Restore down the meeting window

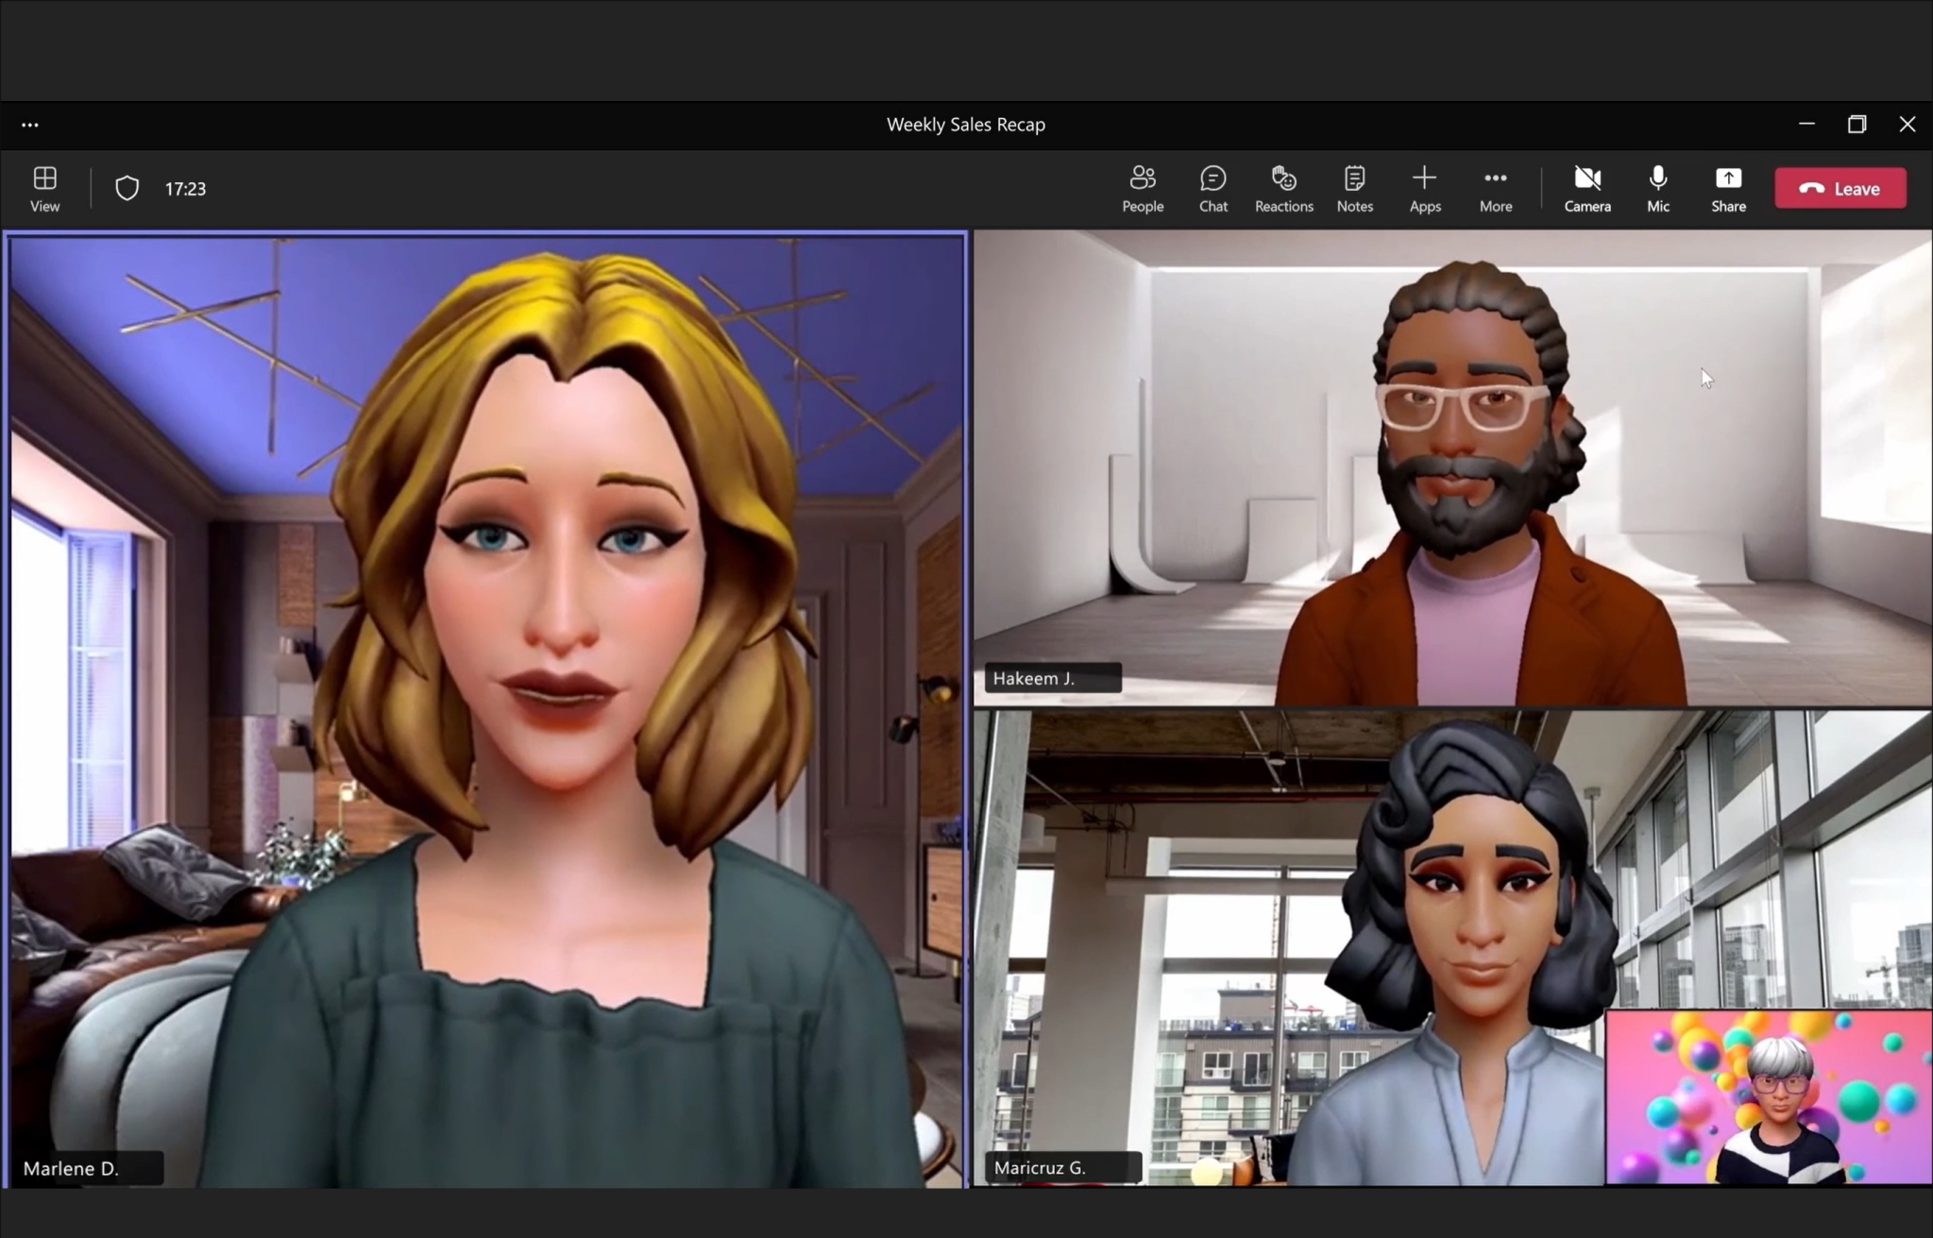(1857, 125)
